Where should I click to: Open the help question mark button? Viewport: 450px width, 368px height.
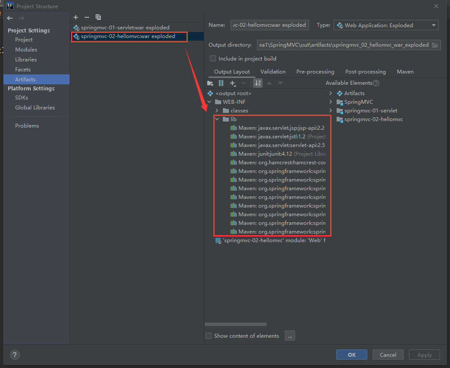pos(15,355)
